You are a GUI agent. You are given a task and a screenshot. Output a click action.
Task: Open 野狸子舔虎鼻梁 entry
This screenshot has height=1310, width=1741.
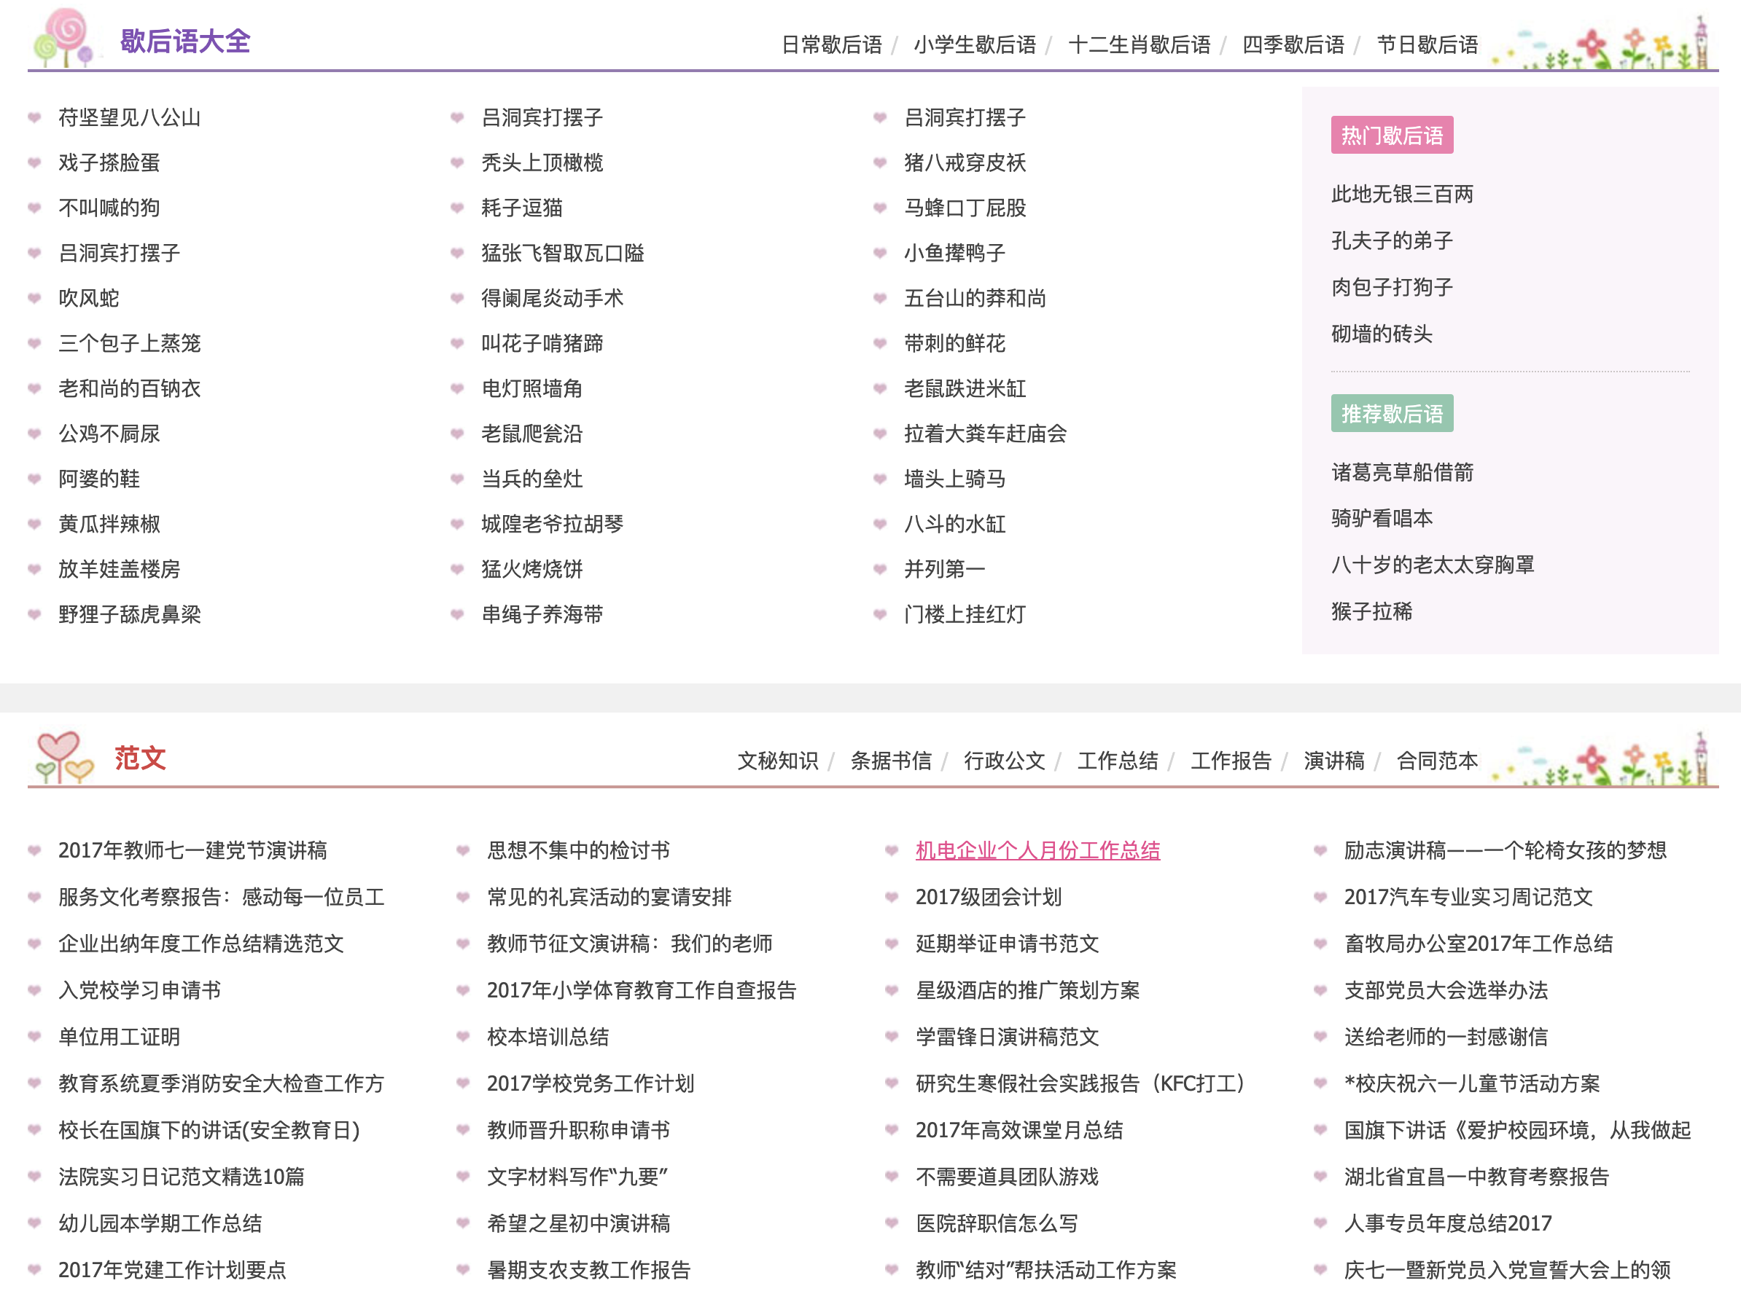(130, 614)
